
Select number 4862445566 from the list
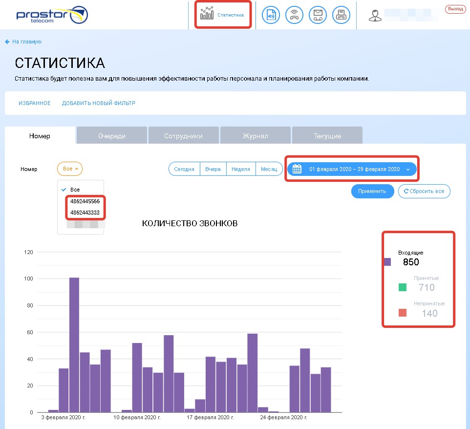[x=85, y=201]
